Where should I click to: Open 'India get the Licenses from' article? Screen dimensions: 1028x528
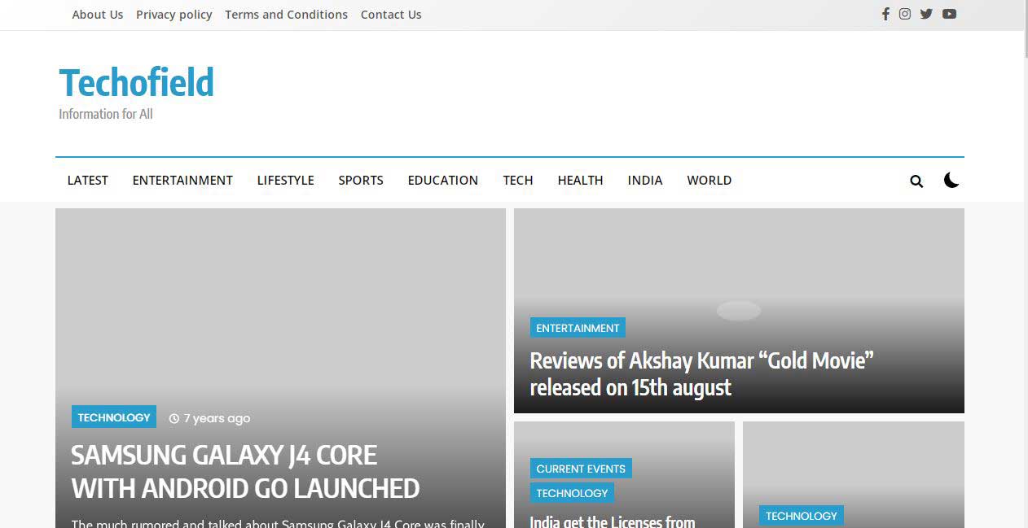pos(613,521)
